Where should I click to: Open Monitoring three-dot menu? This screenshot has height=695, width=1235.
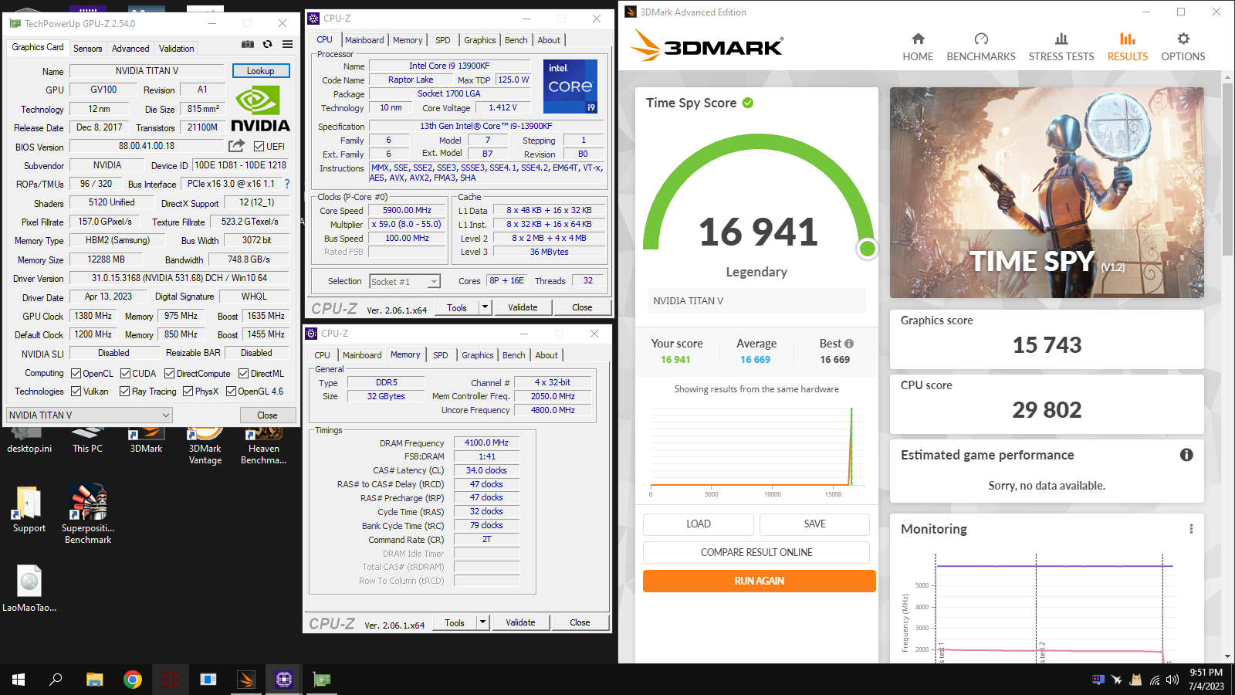coord(1191,529)
